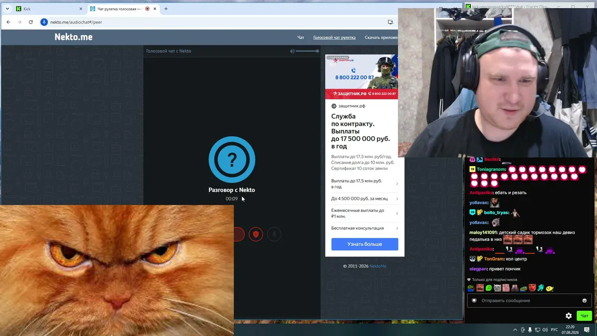Switch the РУС keyboard language
This screenshot has height=336, width=597.
pos(554,330)
